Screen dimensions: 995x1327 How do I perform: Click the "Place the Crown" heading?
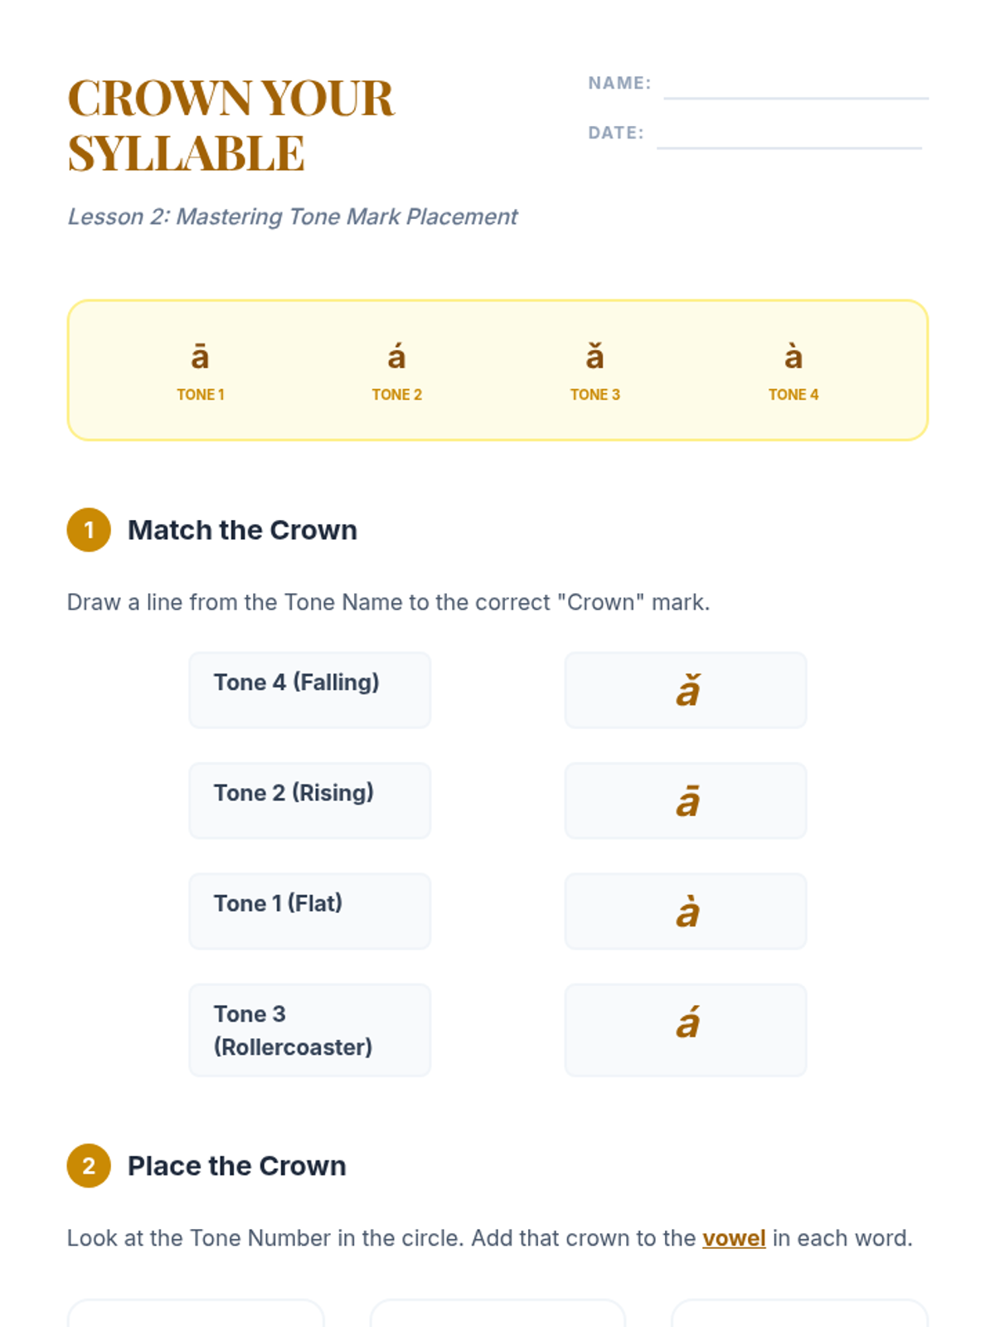(x=236, y=1166)
